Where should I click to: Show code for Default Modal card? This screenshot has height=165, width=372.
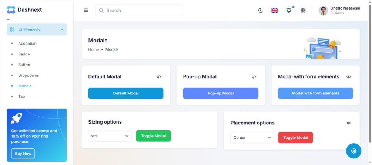coord(159,77)
